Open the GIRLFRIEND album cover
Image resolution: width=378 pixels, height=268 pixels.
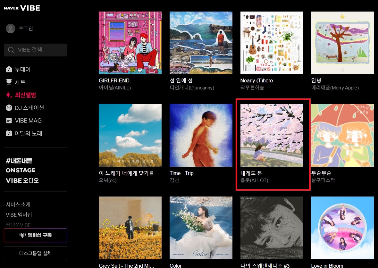point(130,43)
